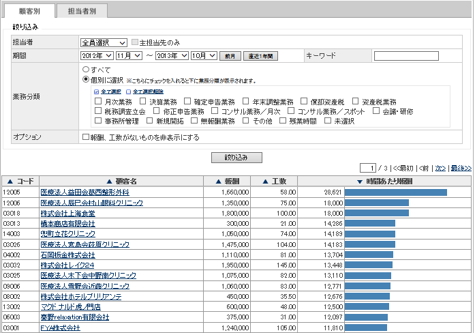Screen dimensions: 475x333
Task: Open the start year 2012年 dropdown
Action: point(97,56)
